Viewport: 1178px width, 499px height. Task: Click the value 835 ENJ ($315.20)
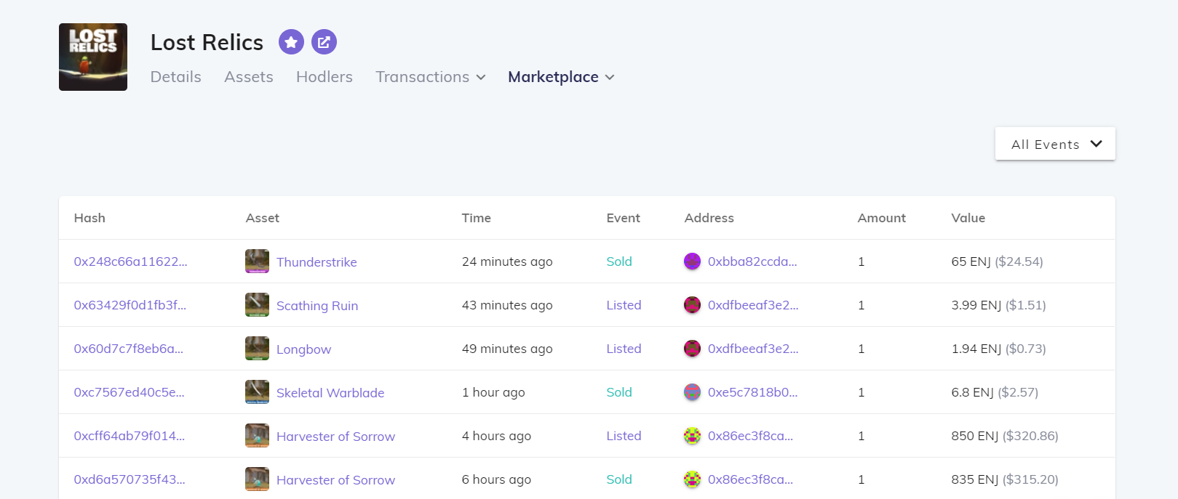(x=1005, y=479)
